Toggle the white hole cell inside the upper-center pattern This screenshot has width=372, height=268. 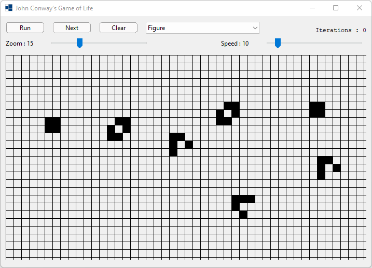click(228, 114)
